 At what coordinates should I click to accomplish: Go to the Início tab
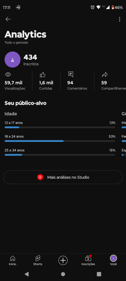tap(13, 260)
